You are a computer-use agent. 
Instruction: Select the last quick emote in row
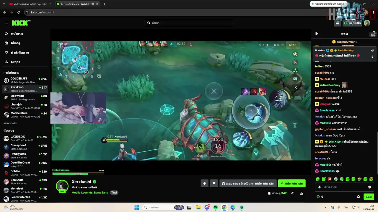tap(371, 179)
